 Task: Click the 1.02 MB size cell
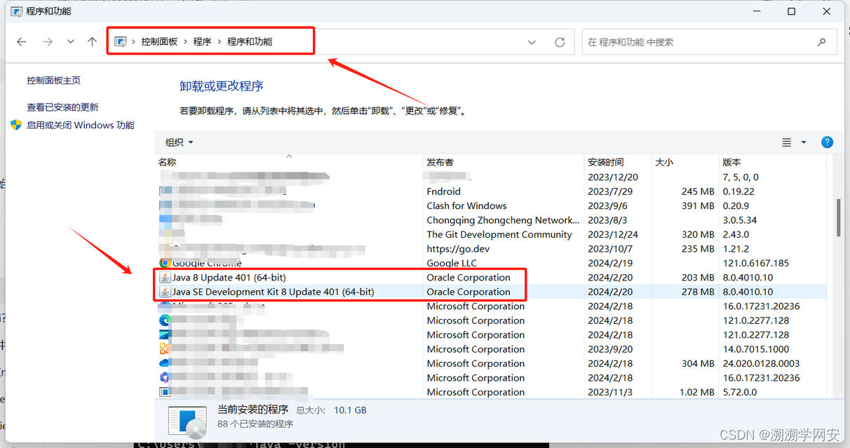point(697,393)
